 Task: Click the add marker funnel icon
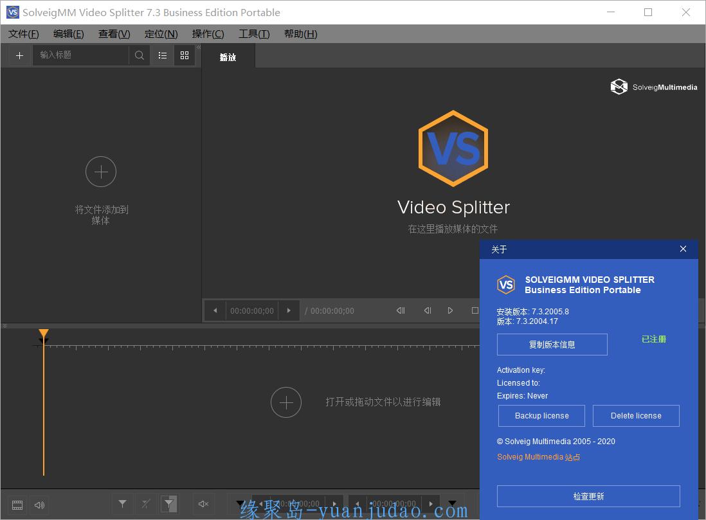click(122, 504)
